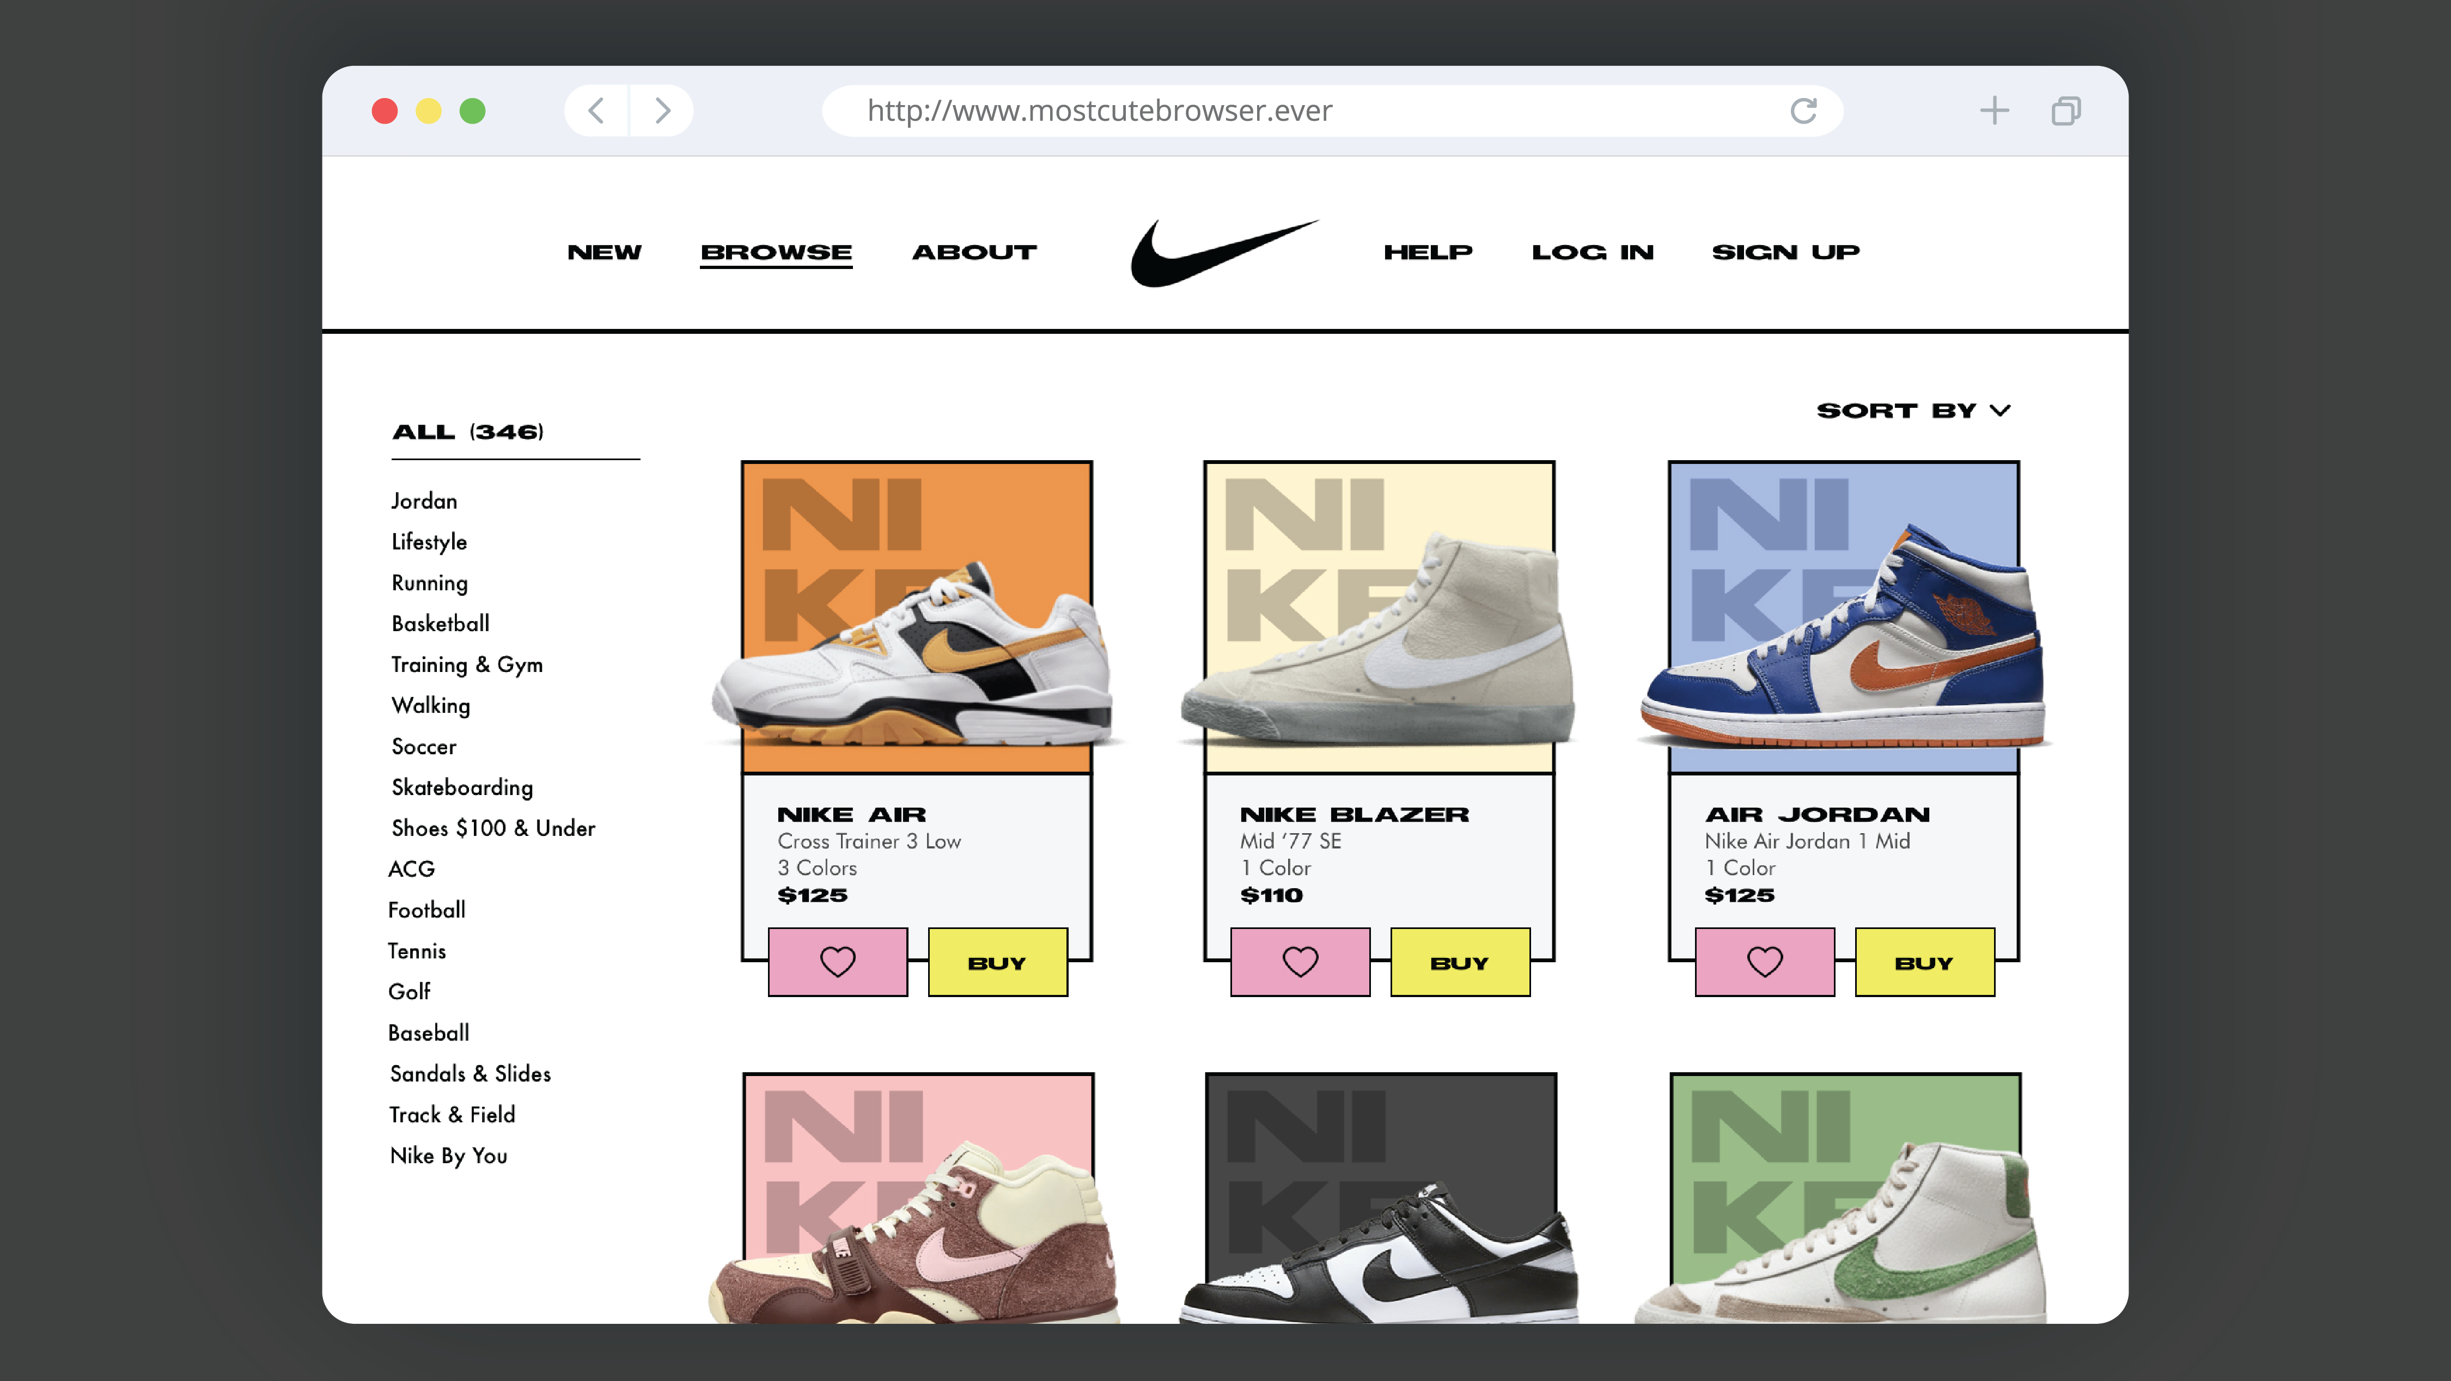Screen dimensions: 2451x1381
Task: Filter by Tennis category
Action: pos(417,951)
